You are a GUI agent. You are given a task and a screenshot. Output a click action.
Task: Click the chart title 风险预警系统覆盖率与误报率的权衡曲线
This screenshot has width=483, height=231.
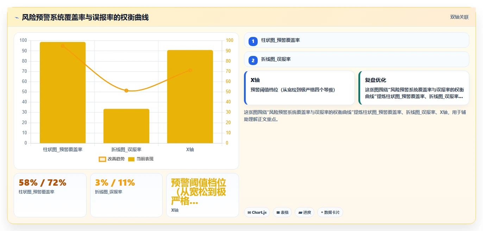coord(85,17)
